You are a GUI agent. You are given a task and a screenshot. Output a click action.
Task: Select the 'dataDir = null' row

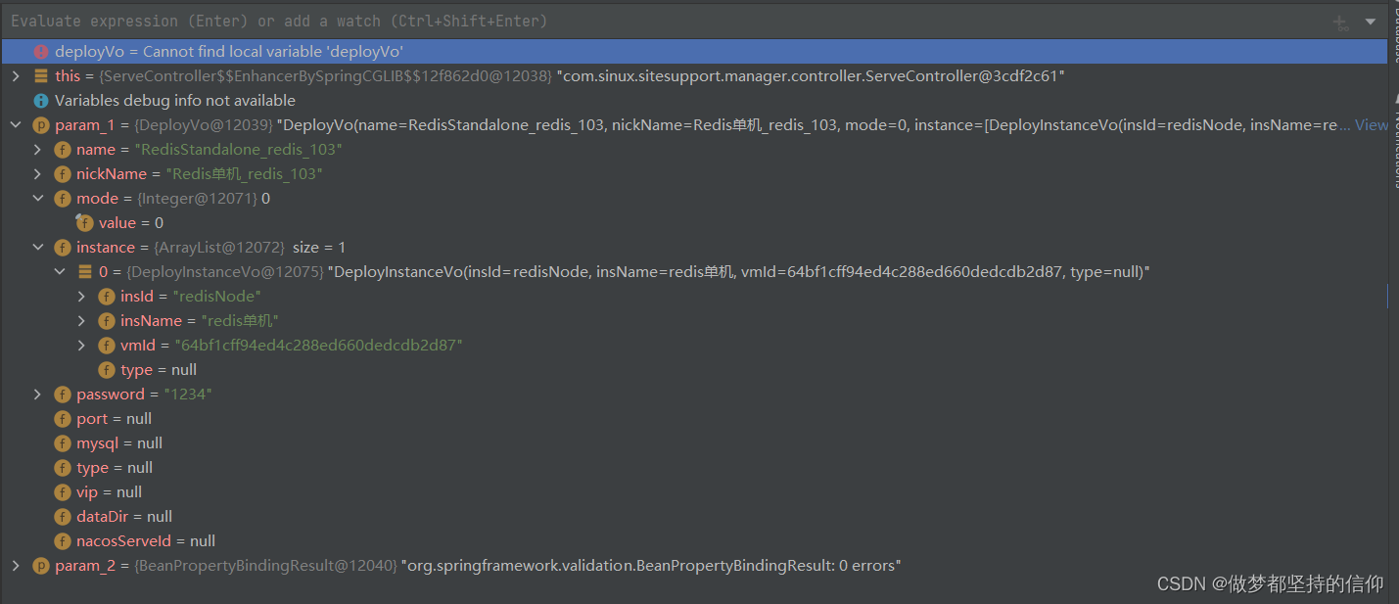[x=694, y=517]
